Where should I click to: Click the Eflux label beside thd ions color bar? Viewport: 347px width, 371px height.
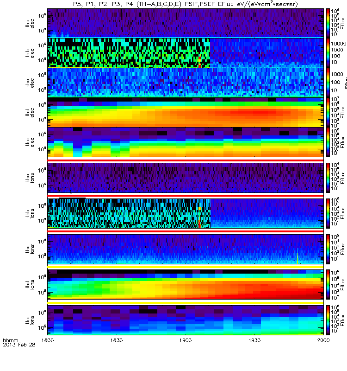[x=343, y=285]
